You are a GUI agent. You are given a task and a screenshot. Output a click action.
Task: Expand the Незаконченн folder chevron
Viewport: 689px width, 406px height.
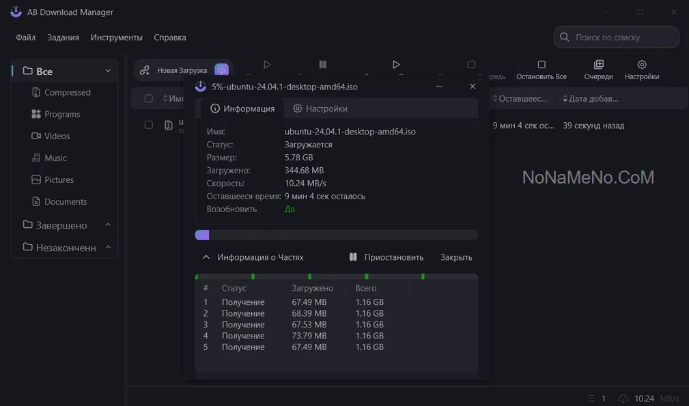[x=108, y=248]
